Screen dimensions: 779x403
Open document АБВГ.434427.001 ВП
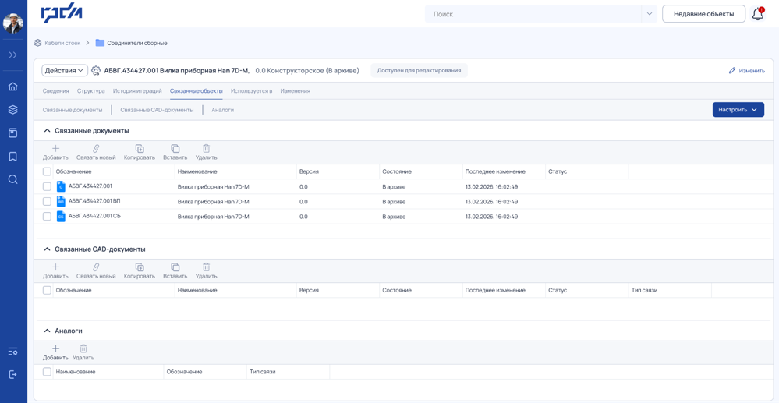pyautogui.click(x=94, y=201)
